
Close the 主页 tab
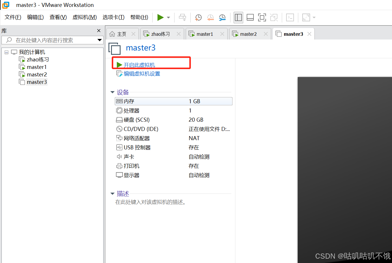[133, 34]
